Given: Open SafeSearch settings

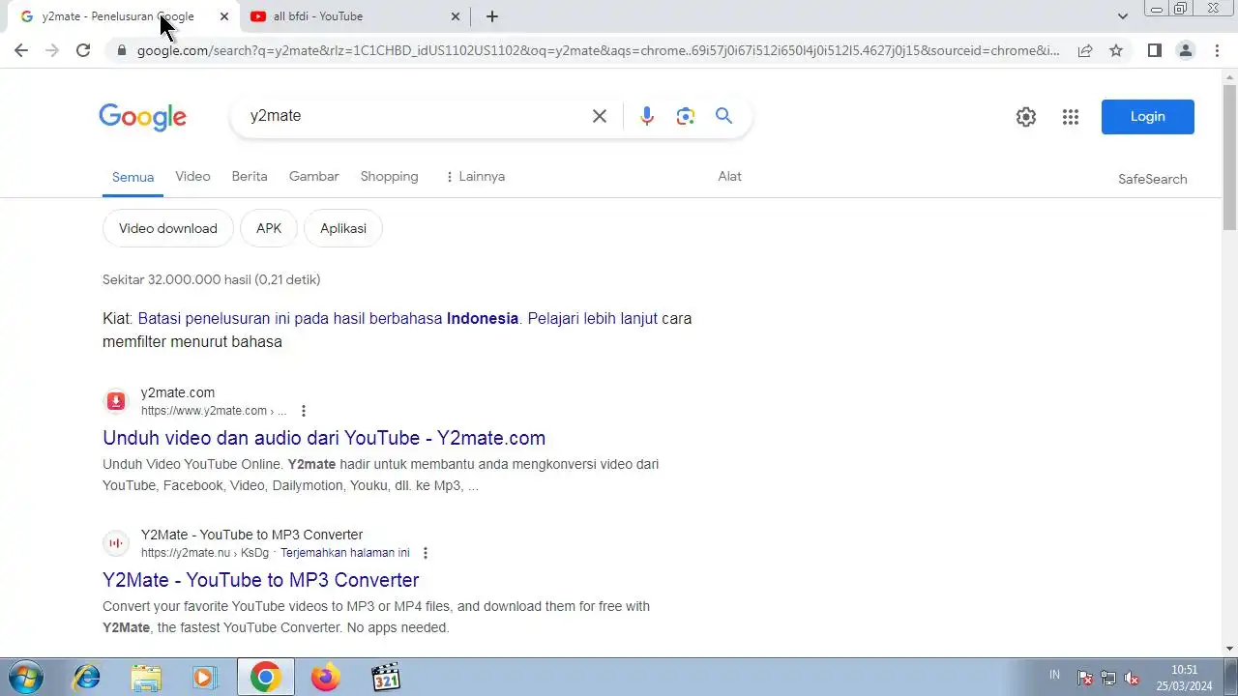Looking at the screenshot, I should (1153, 179).
